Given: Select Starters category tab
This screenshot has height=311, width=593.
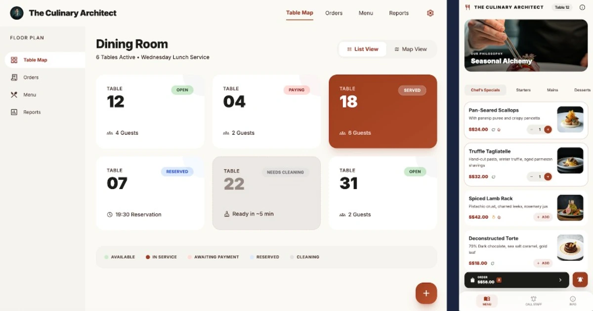Looking at the screenshot, I should 523,90.
